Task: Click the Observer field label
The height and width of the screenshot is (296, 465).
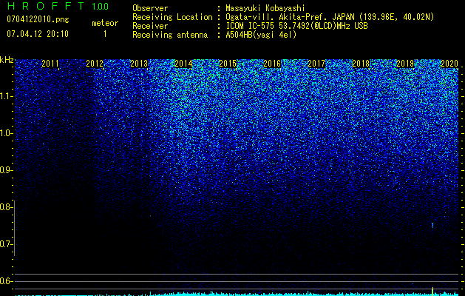Action: pos(150,9)
